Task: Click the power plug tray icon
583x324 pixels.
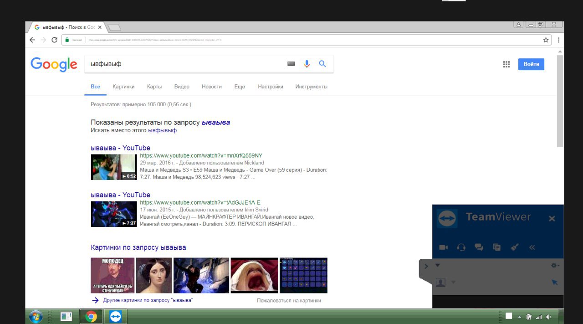Action: pyautogui.click(x=529, y=317)
